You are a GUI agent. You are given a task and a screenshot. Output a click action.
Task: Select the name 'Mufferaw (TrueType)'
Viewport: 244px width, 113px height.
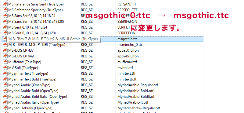(x=25, y=62)
